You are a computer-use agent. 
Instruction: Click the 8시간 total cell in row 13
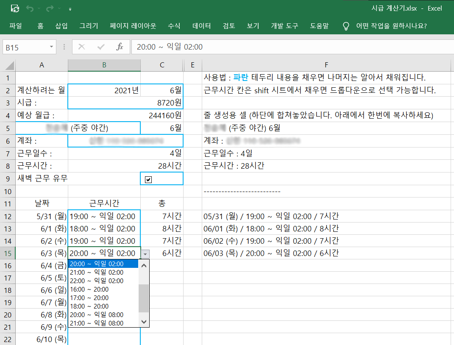[162, 228]
